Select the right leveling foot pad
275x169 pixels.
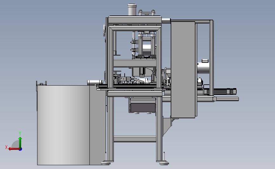(164, 163)
